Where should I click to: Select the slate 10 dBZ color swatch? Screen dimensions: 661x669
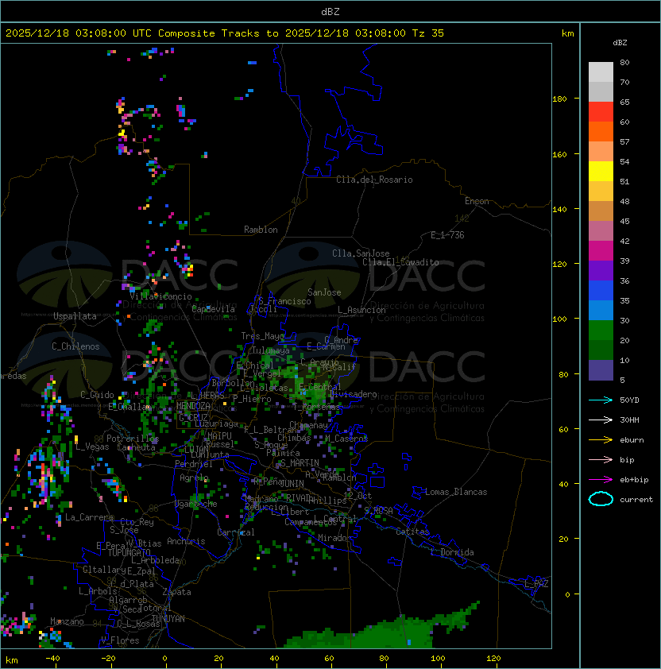(601, 370)
